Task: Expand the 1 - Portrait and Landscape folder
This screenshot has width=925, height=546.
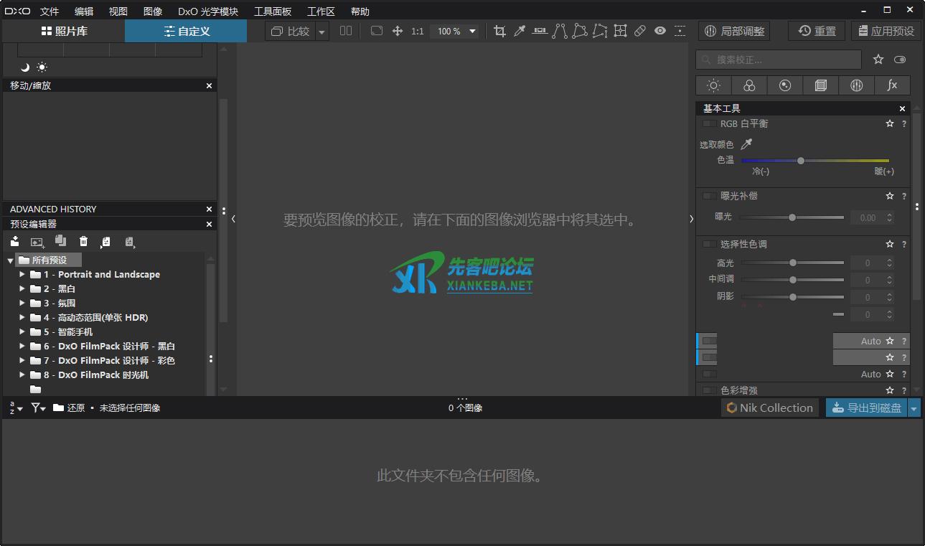Action: point(22,274)
